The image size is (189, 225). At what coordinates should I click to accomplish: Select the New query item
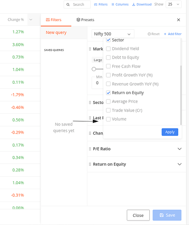pos(56,32)
